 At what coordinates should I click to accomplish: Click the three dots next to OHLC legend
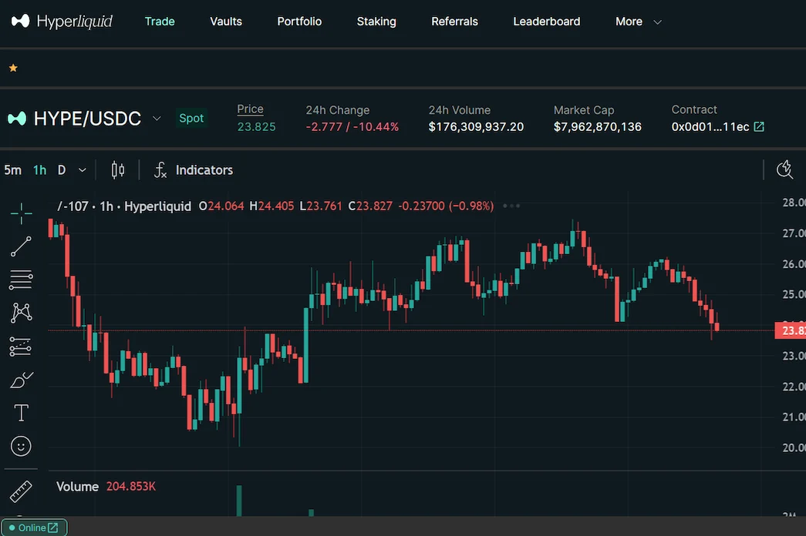point(511,206)
